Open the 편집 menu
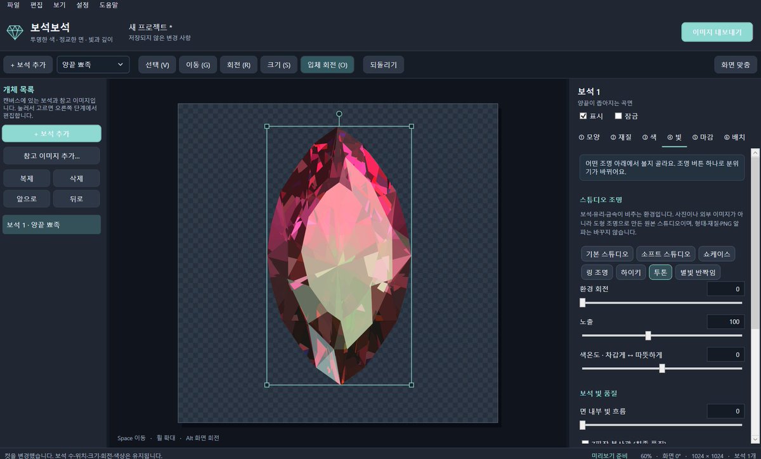This screenshot has height=459, width=761. (37, 5)
